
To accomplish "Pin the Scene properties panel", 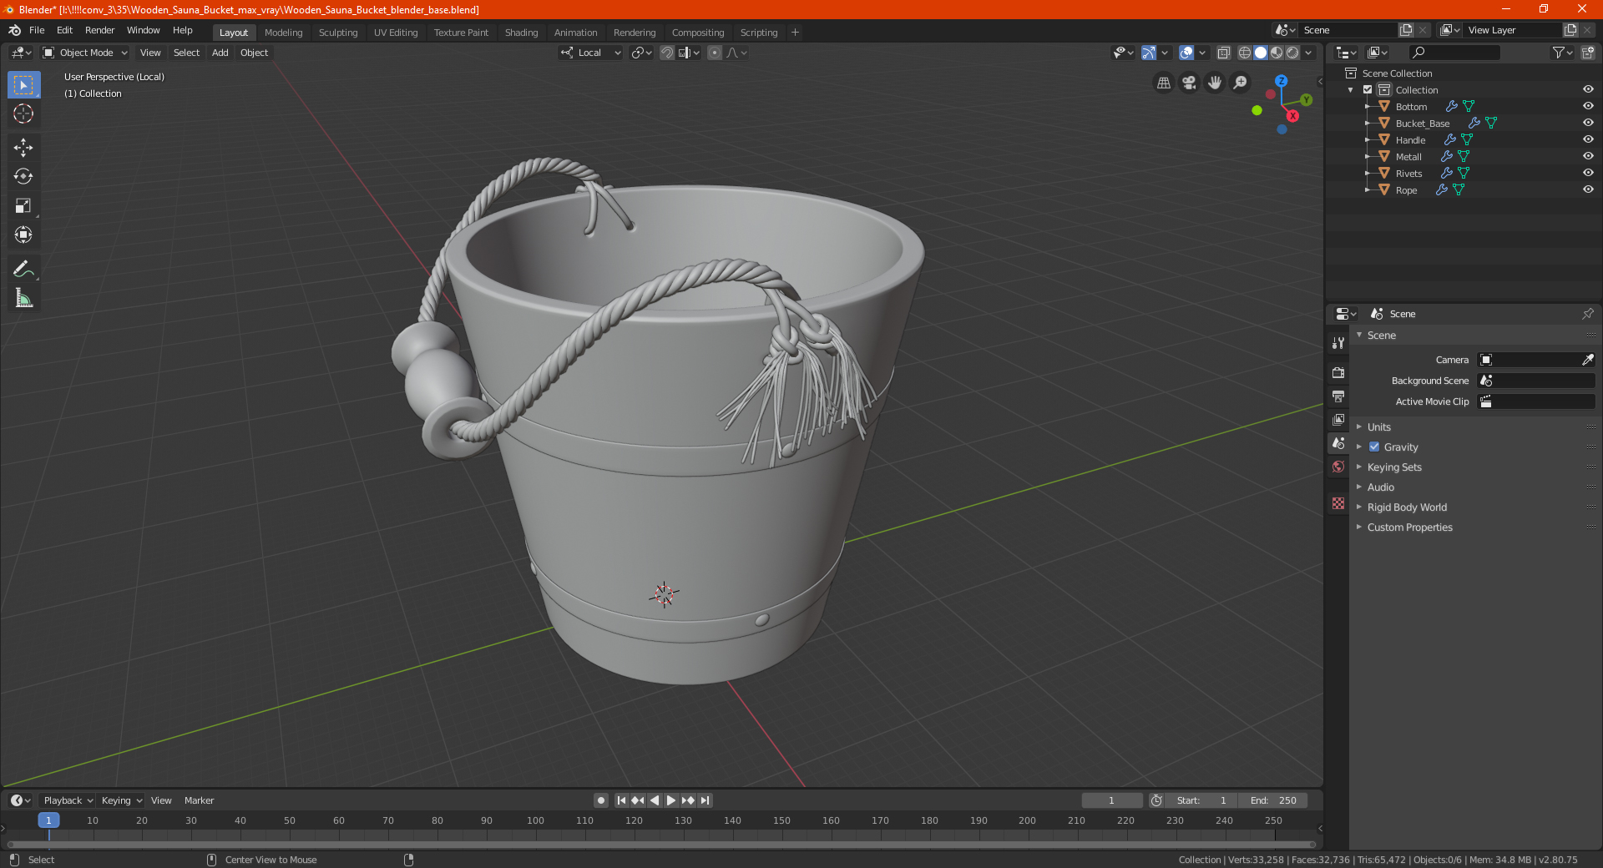I will click(1587, 314).
